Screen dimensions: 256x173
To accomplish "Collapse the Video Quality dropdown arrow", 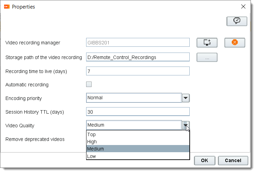I will 186,125.
